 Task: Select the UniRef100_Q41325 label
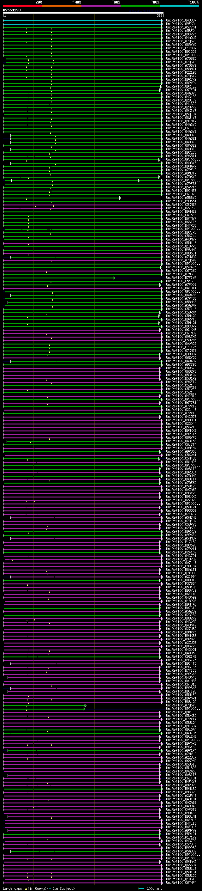181,104
